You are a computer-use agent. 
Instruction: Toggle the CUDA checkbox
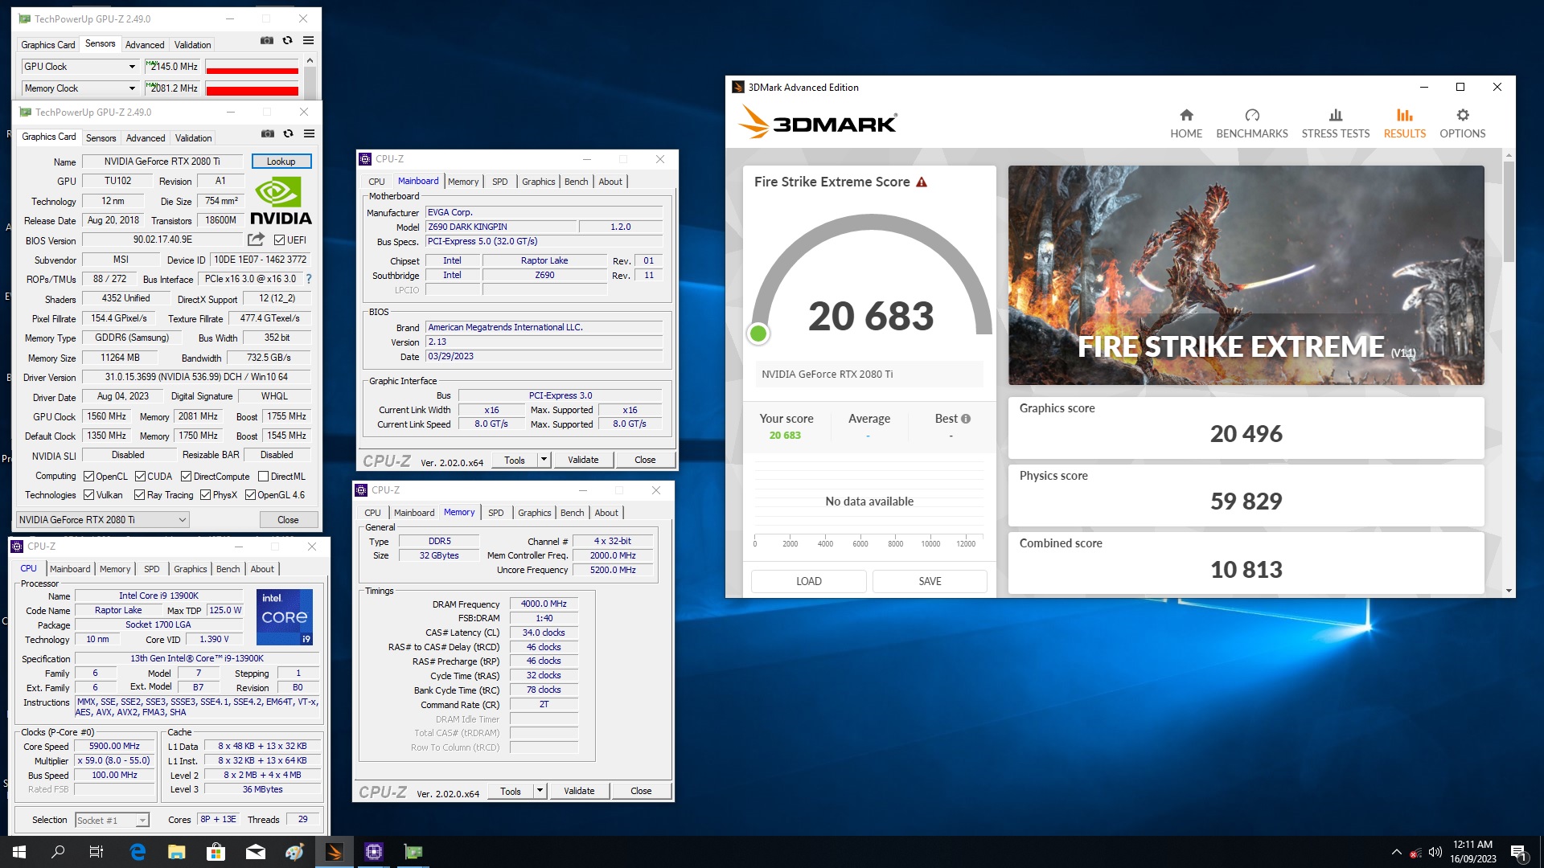click(x=140, y=477)
